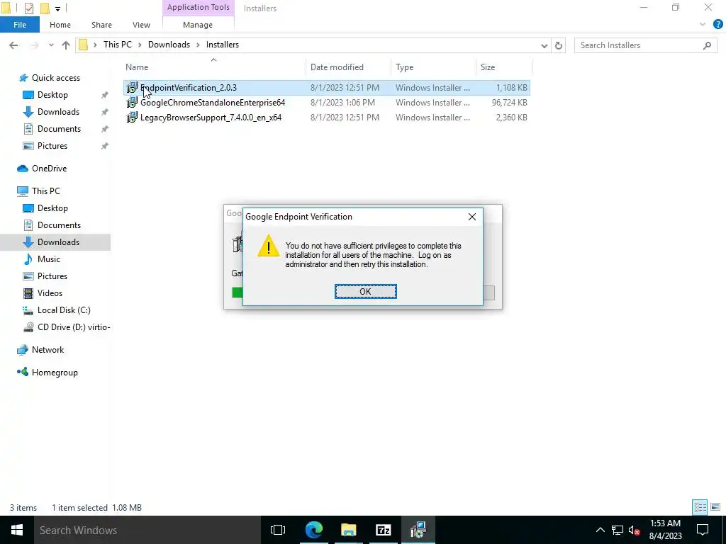Expand the address bar history dropdown
The image size is (726, 544).
(544, 45)
